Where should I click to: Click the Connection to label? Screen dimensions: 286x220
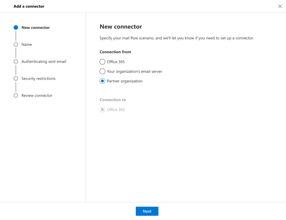coord(113,100)
